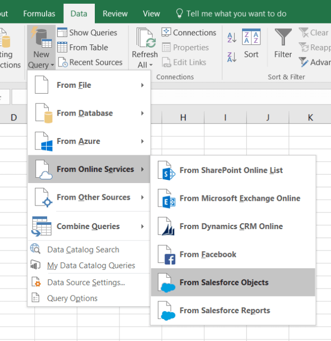Click the Tell me search box
331x341 pixels.
click(231, 14)
